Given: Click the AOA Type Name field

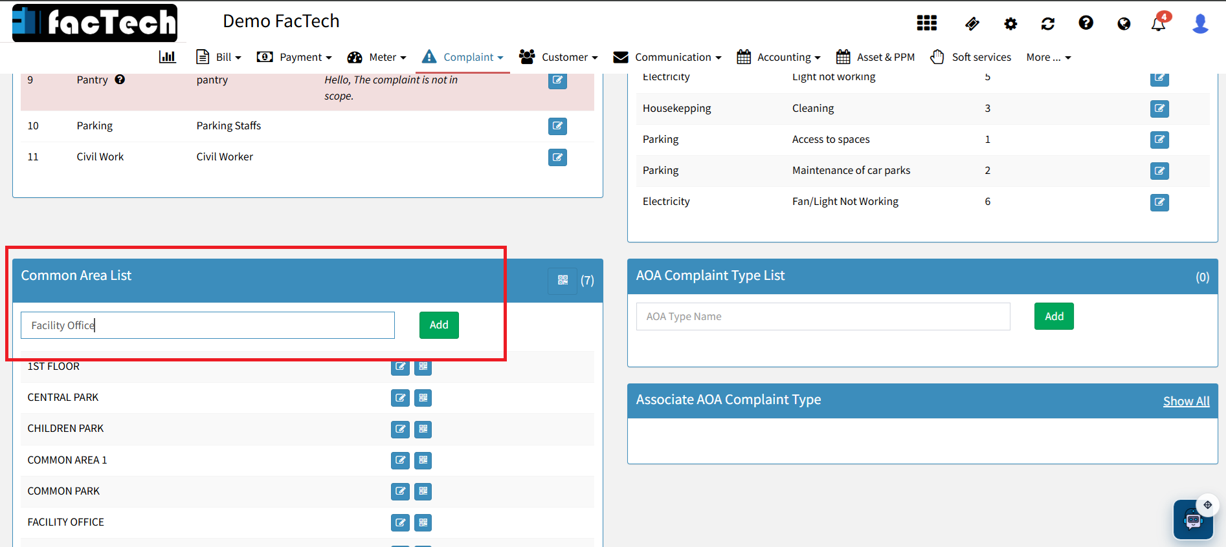Looking at the screenshot, I should [x=823, y=316].
